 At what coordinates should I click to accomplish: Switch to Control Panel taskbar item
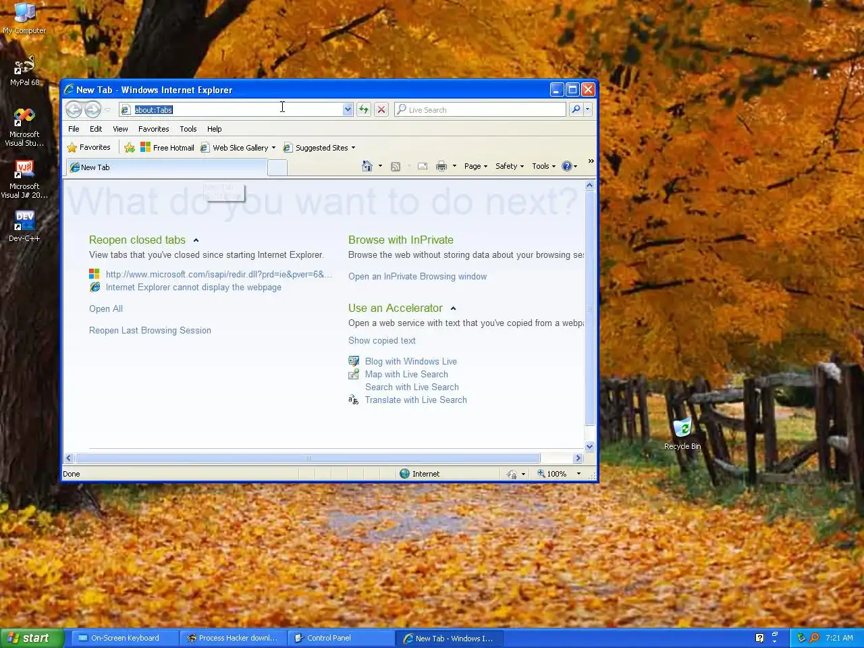click(x=341, y=638)
